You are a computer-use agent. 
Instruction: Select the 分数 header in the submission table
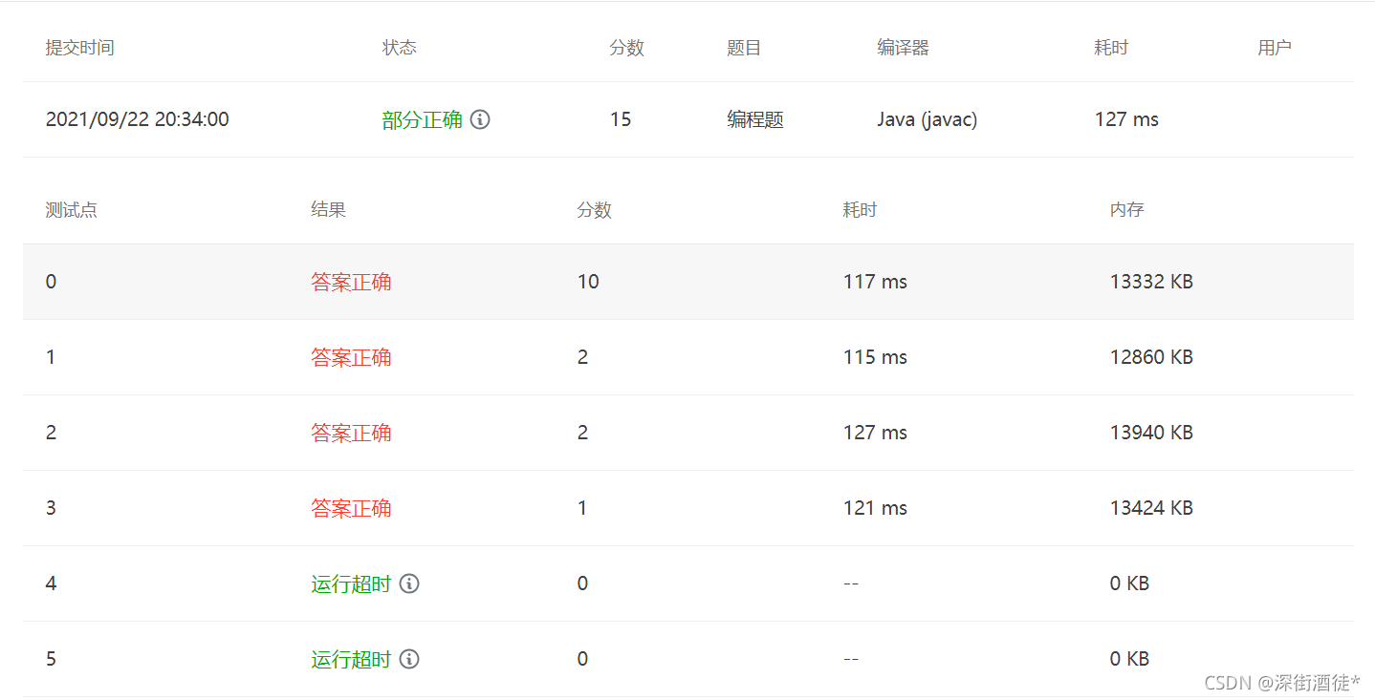click(x=627, y=48)
